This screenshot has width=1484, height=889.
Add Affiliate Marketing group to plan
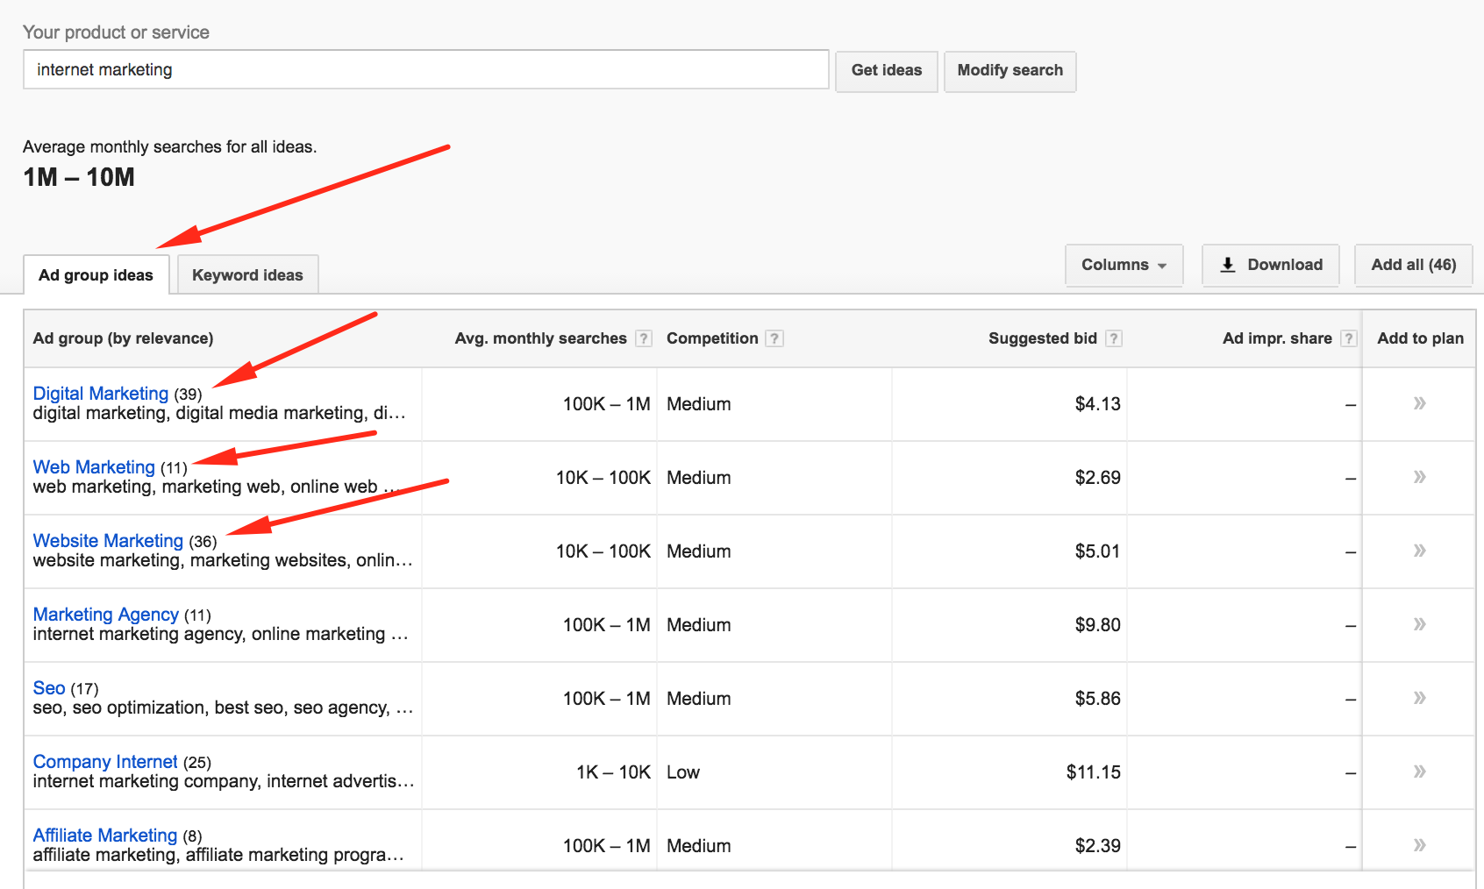1419,845
